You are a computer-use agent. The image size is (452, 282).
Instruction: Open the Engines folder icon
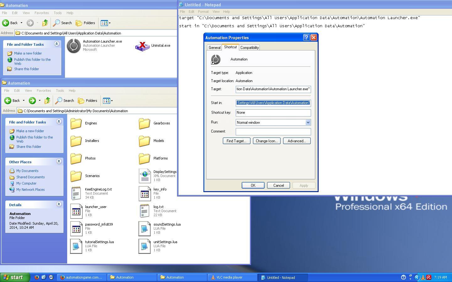(76, 123)
